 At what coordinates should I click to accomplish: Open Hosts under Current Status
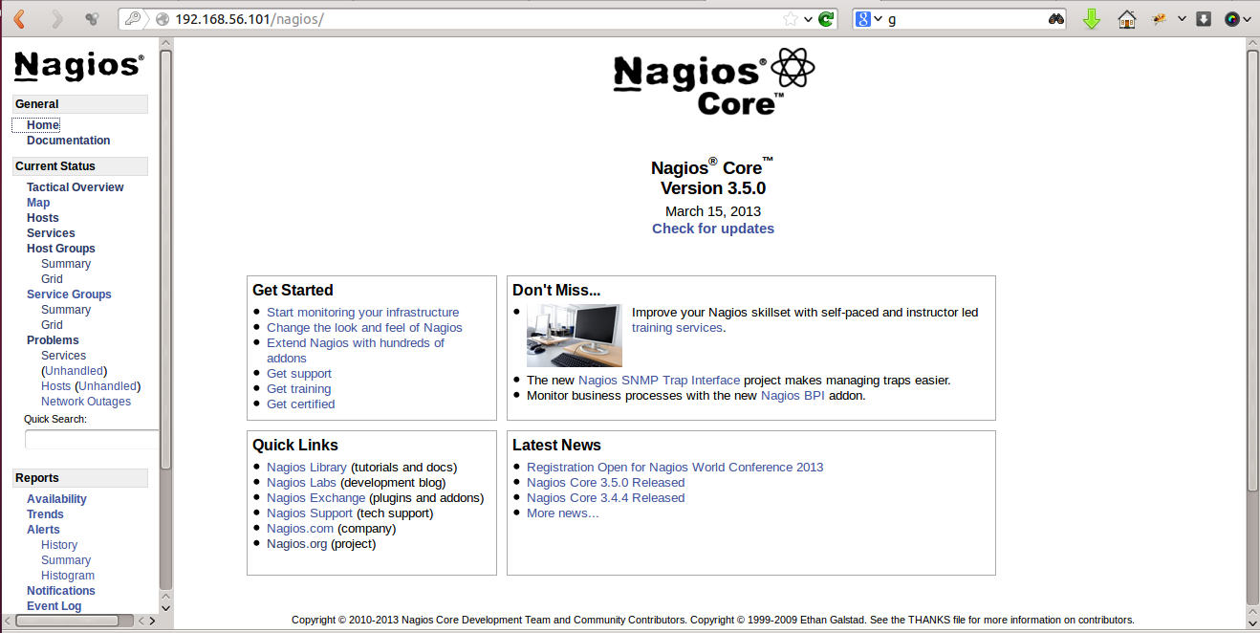coord(43,218)
